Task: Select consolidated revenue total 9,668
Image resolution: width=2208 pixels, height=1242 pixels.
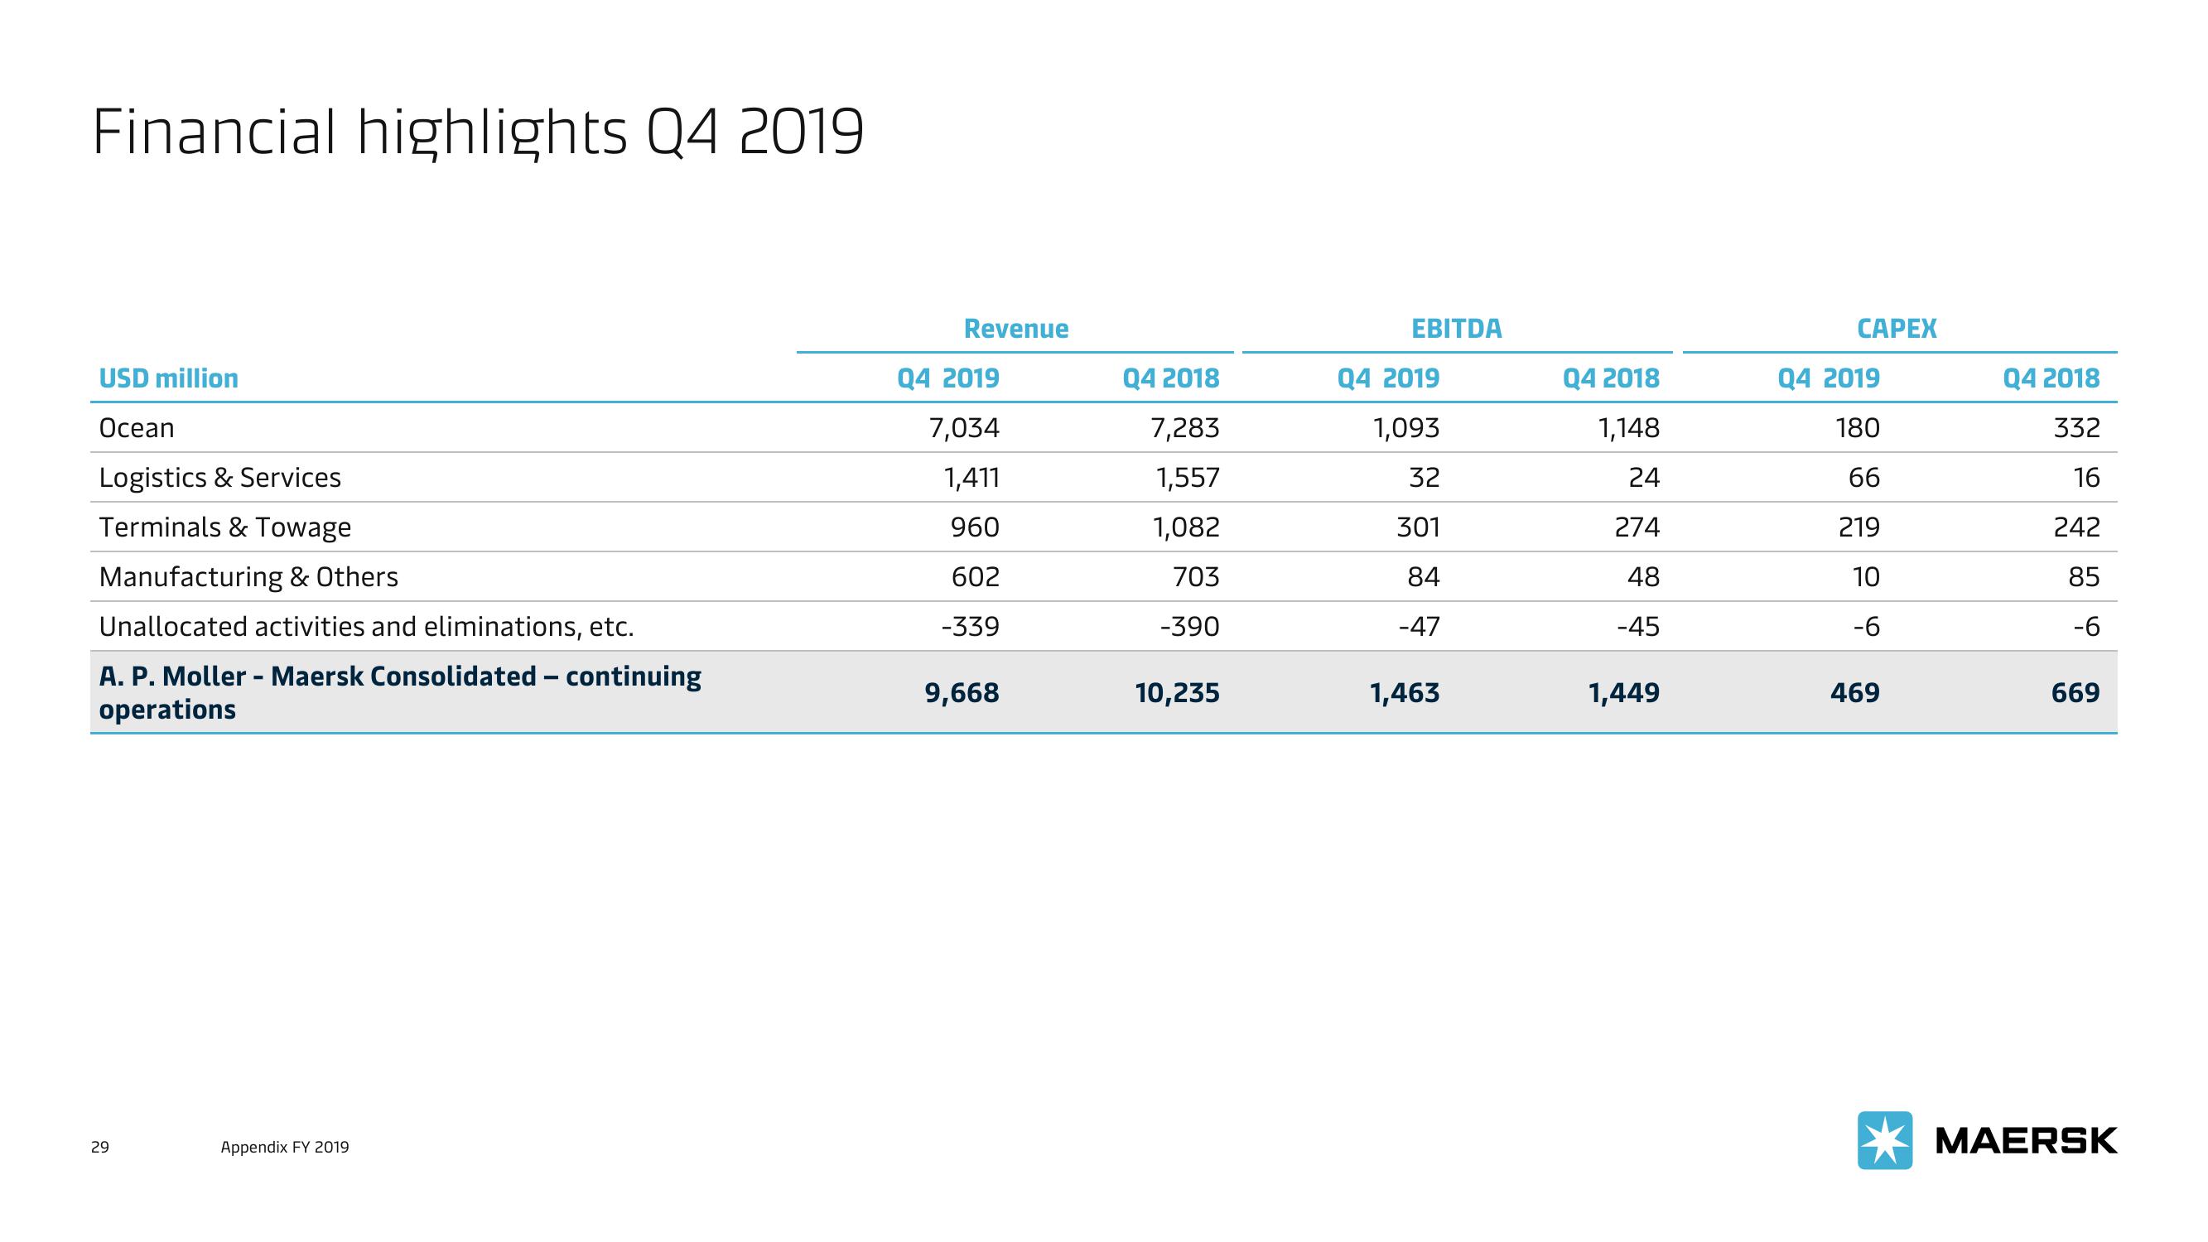Action: pyautogui.click(x=962, y=692)
